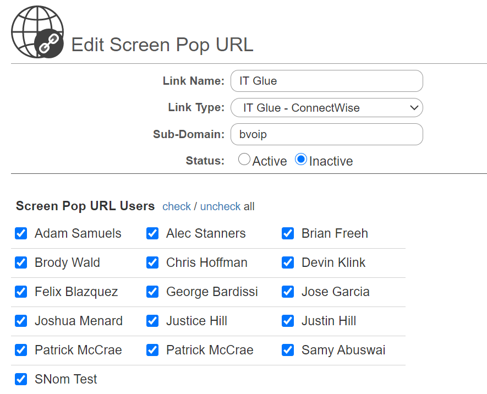Uncheck the Brody Wald checkbox
487x394 pixels.
tap(21, 262)
